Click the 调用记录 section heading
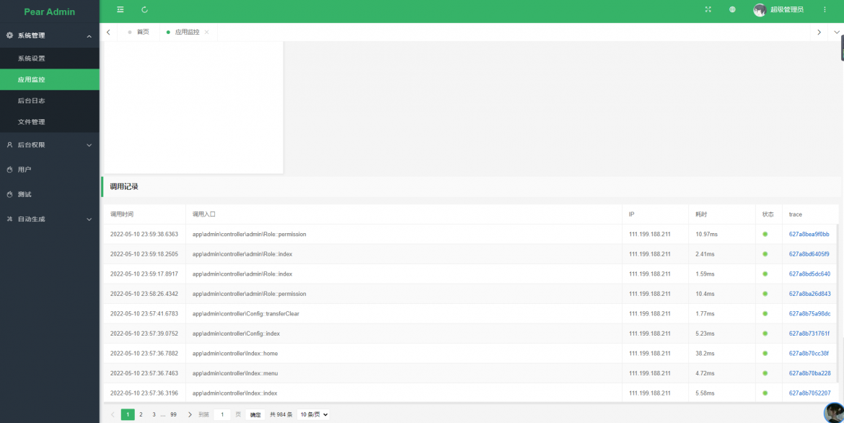844x423 pixels. pos(124,187)
